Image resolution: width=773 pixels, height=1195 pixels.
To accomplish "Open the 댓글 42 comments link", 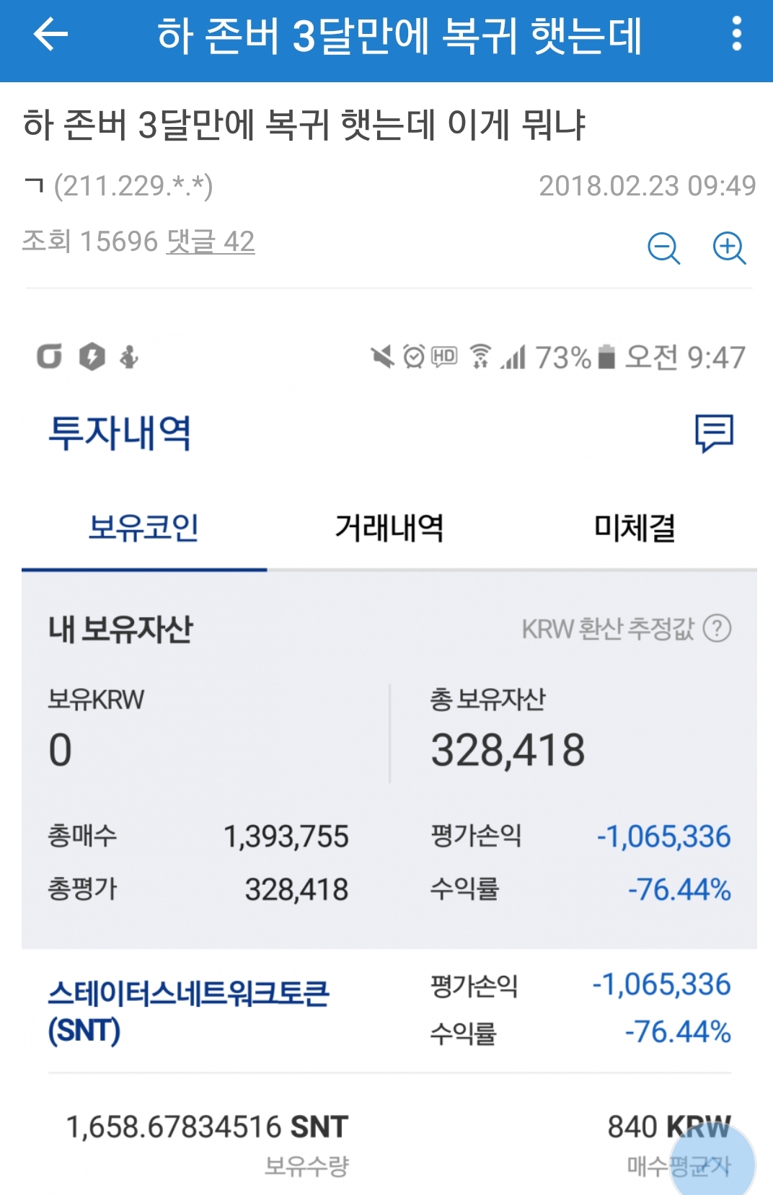I will tap(211, 242).
